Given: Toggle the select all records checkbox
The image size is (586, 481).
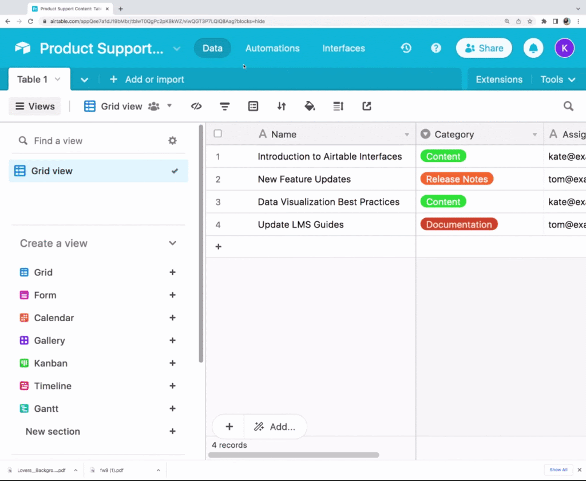Looking at the screenshot, I should (x=217, y=133).
